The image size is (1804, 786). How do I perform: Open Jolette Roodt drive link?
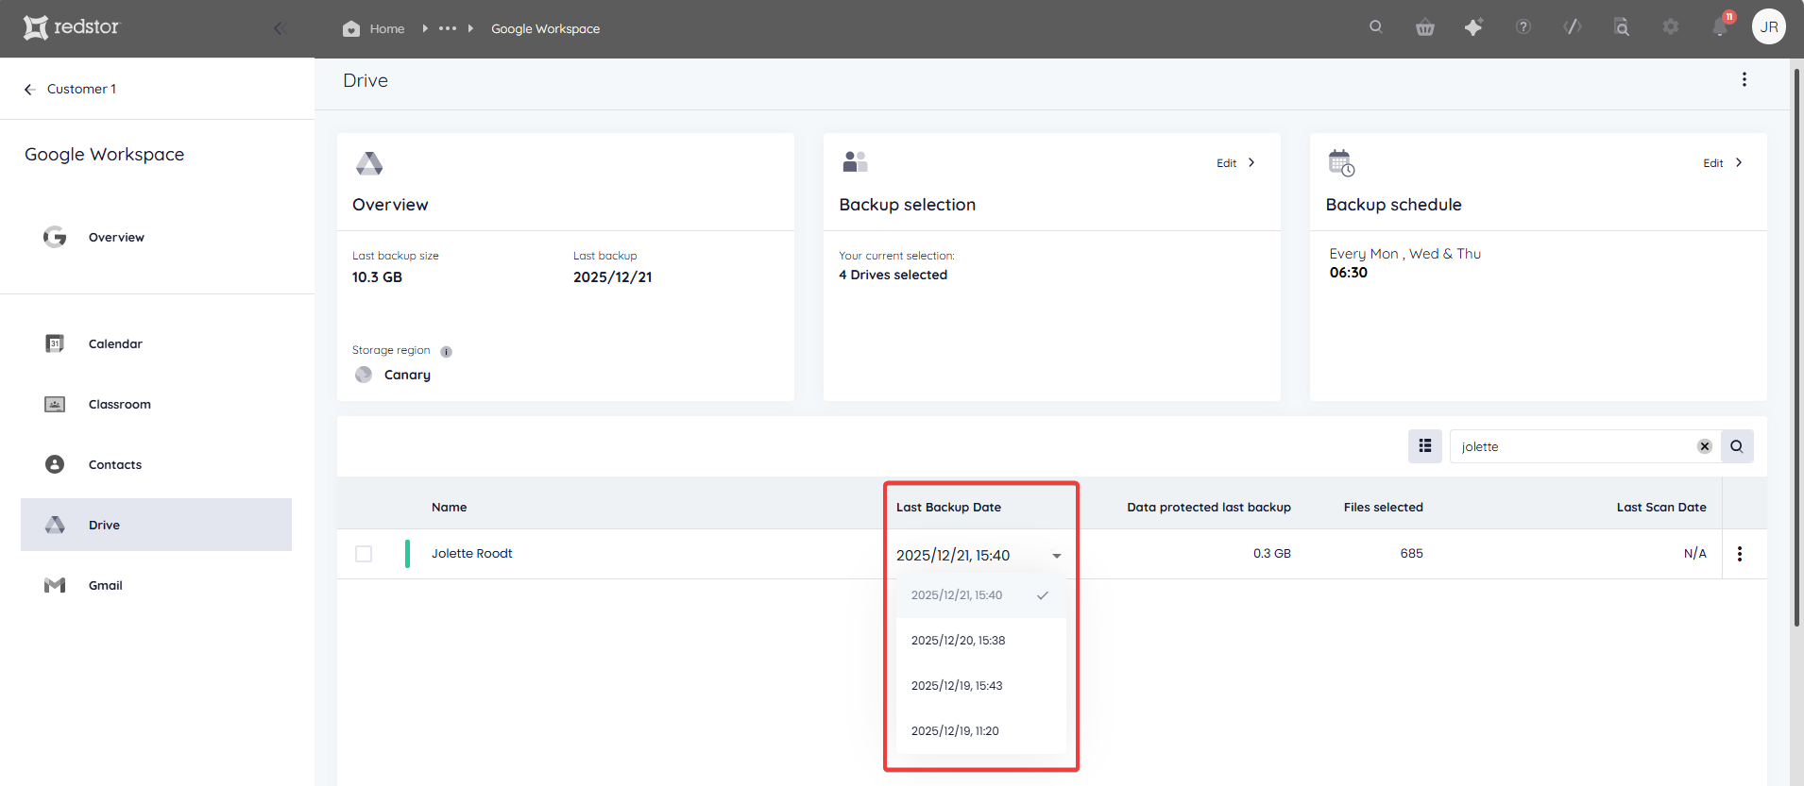[x=472, y=554]
